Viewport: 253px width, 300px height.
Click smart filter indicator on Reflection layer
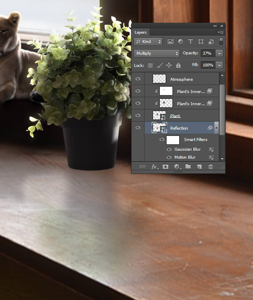210,127
